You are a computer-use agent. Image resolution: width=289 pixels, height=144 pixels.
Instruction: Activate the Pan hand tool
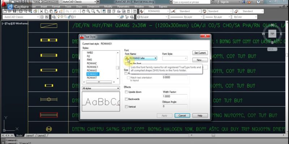pyautogui.click(x=83, y=11)
